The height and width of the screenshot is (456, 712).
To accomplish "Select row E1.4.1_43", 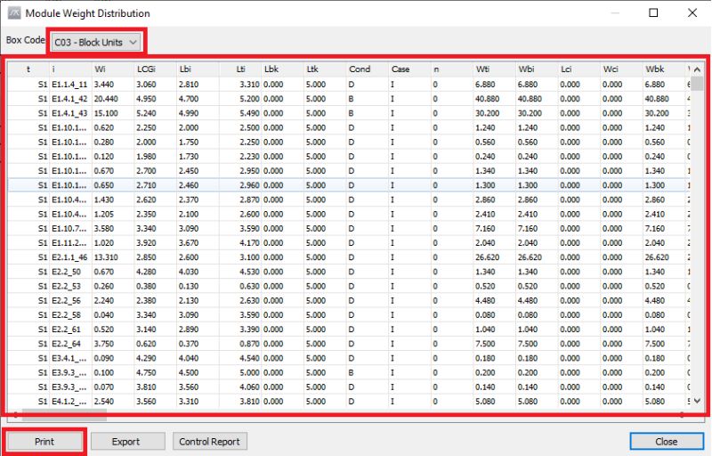I will tap(349, 113).
